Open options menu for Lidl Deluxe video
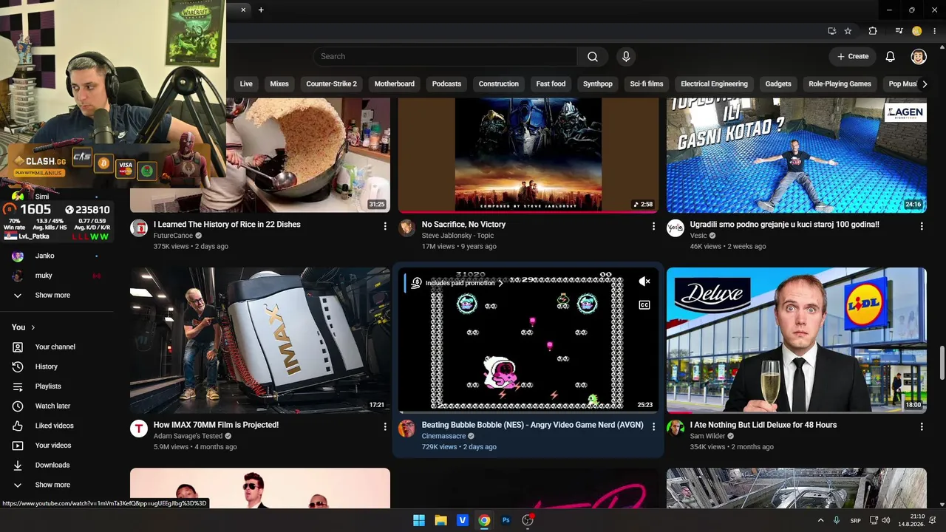This screenshot has width=946, height=532. 922,426
